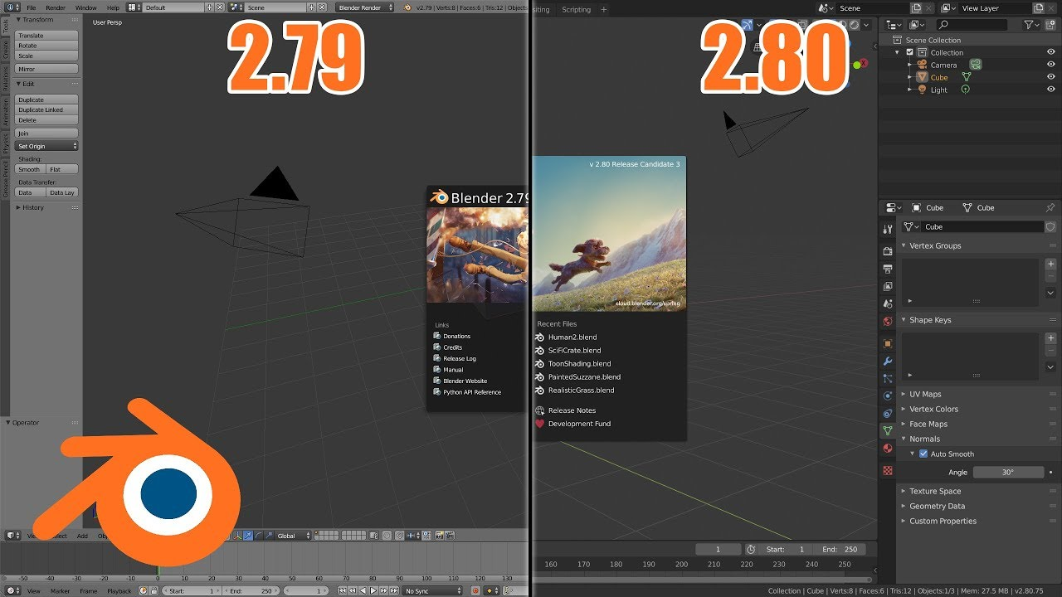Click the Duplicate button in 2.79 tools
Image resolution: width=1062 pixels, height=597 pixels.
click(x=46, y=99)
